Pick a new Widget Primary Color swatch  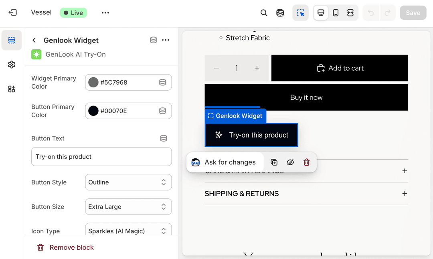point(94,82)
